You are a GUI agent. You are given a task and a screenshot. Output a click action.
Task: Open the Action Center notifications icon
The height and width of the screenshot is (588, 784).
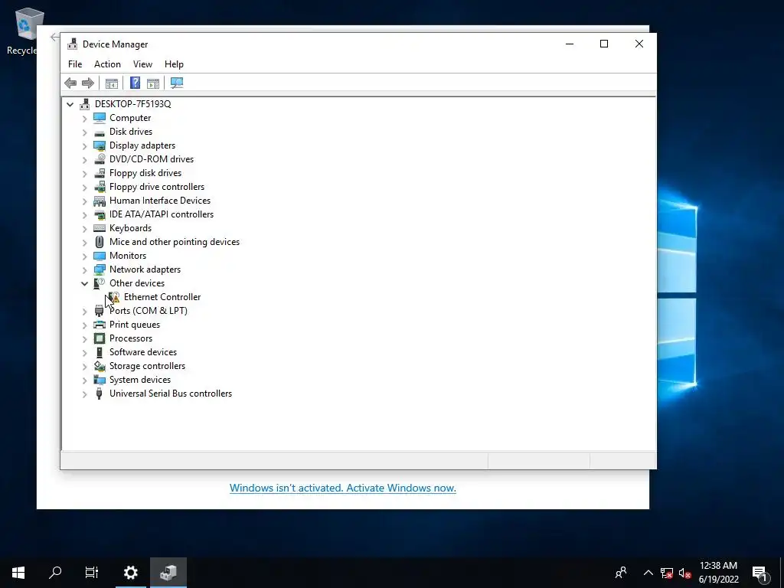coord(759,573)
